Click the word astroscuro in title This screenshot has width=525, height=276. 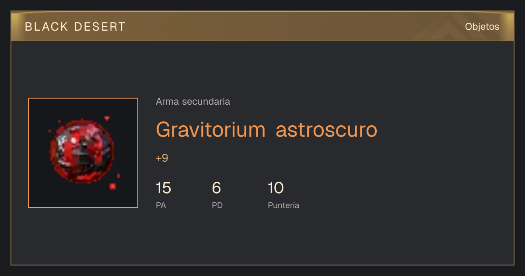(x=326, y=130)
